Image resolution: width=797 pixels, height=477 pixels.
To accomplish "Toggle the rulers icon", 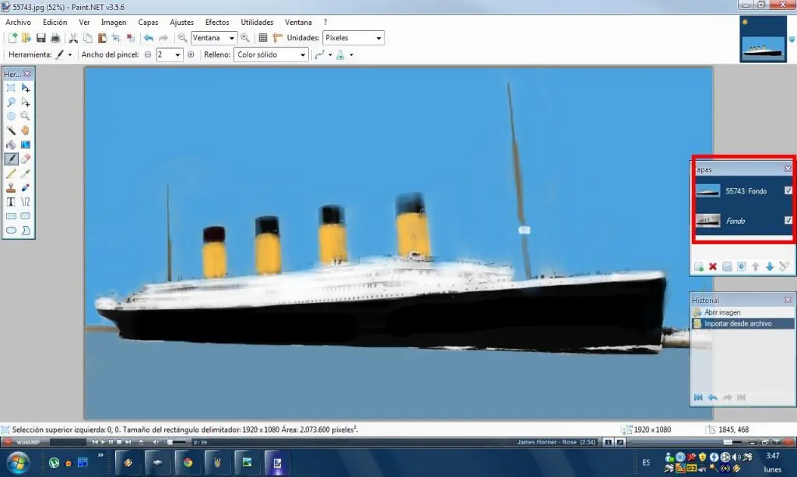I will tap(278, 38).
